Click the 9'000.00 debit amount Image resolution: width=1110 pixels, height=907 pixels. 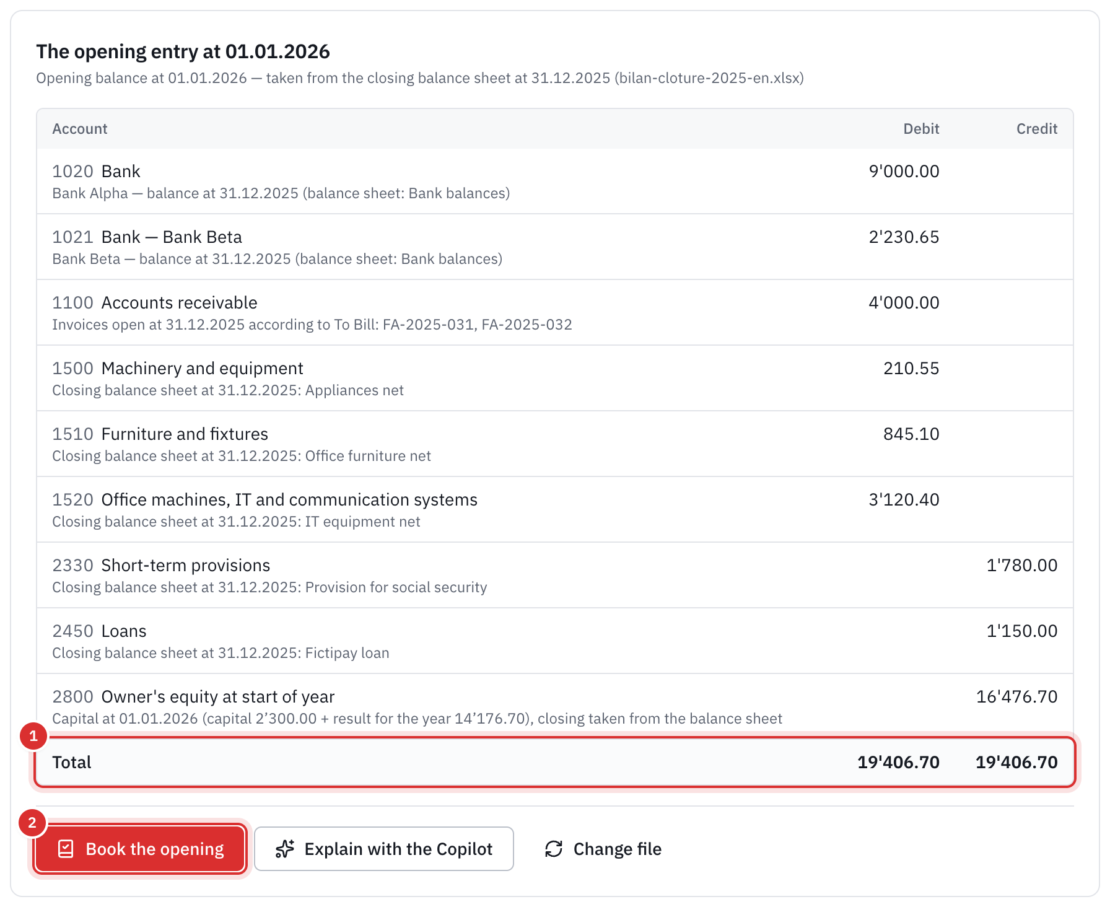pos(904,171)
